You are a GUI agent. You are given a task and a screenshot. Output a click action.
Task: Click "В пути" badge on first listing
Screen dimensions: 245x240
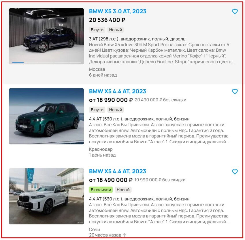(97, 30)
